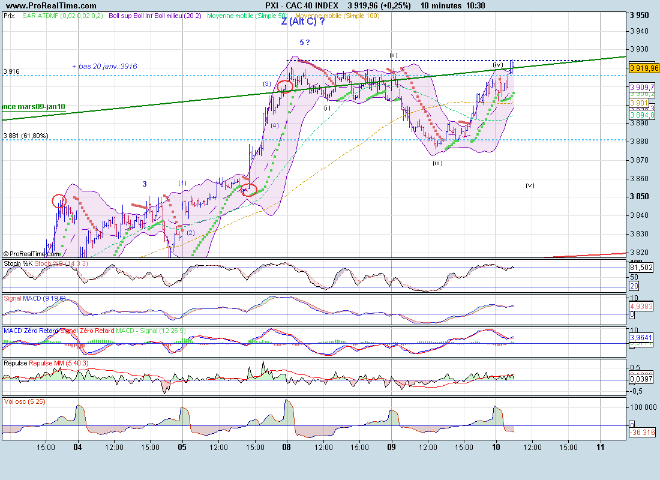Click the Vol osc (5 25) panel label
Image resolution: width=660 pixels, height=480 pixels.
[x=25, y=401]
